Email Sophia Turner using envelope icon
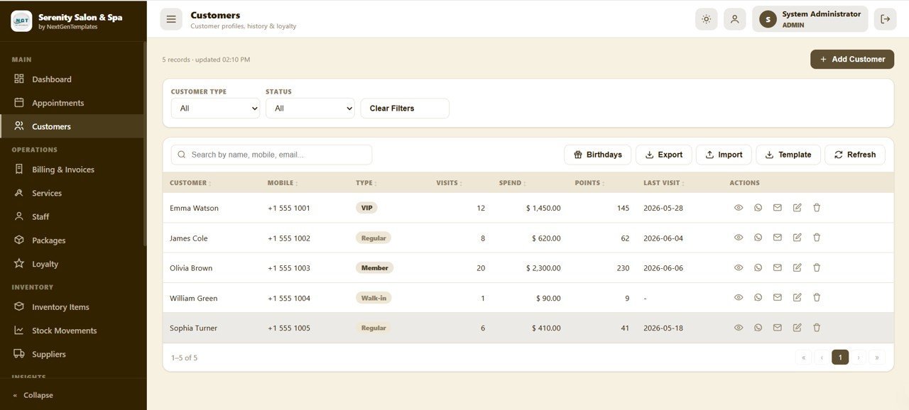The width and height of the screenshot is (909, 410). click(778, 328)
